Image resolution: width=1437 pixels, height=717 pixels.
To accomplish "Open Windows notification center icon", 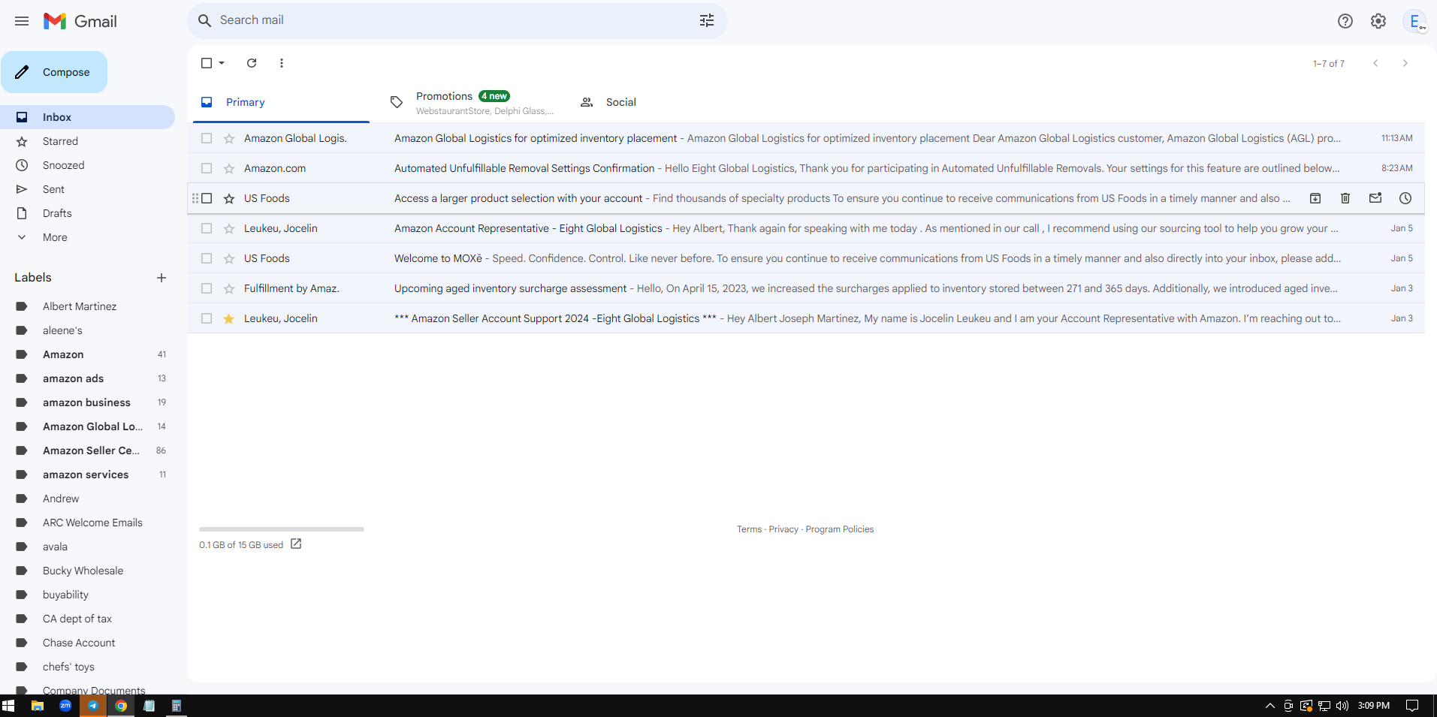I will point(1412,706).
